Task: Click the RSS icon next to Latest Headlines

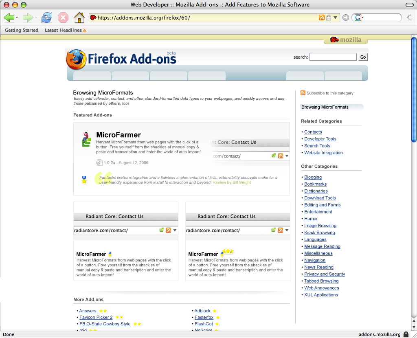Action: 84,30
